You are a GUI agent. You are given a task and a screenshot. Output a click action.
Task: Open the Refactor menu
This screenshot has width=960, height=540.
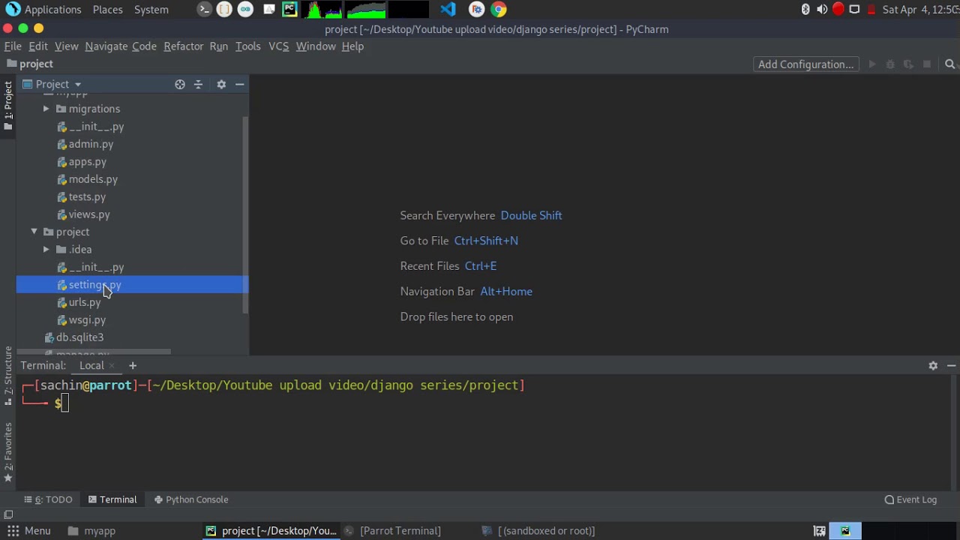click(x=184, y=46)
